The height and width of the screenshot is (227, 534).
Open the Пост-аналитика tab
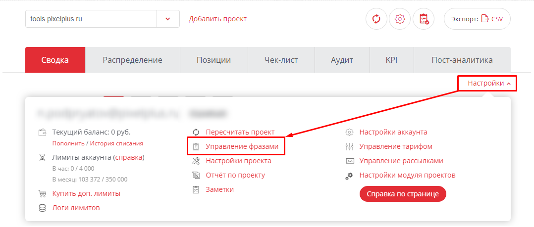pos(462,60)
